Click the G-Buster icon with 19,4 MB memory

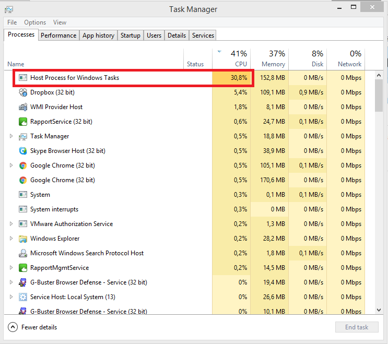(23, 282)
